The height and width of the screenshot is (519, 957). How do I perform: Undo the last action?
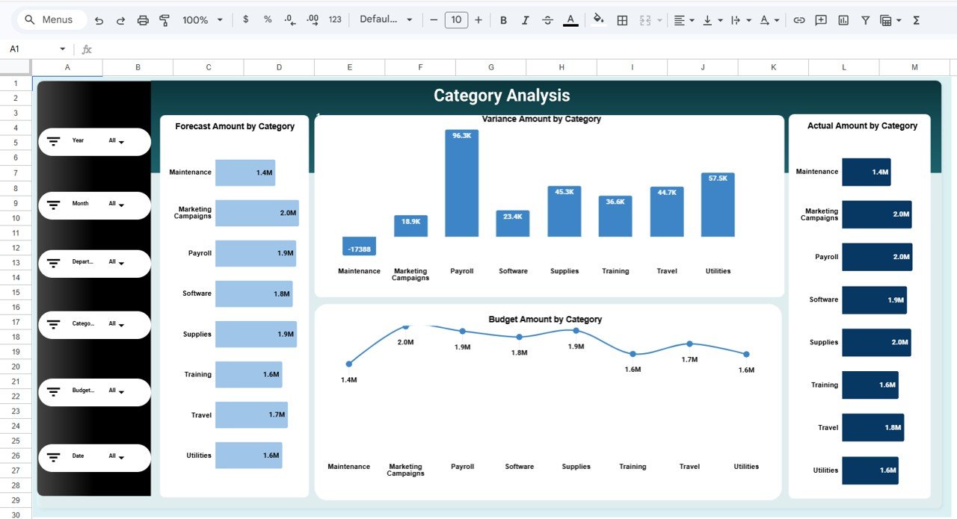point(99,19)
